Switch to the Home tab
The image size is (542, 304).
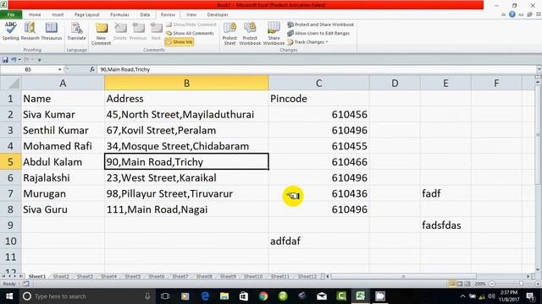[x=35, y=15]
